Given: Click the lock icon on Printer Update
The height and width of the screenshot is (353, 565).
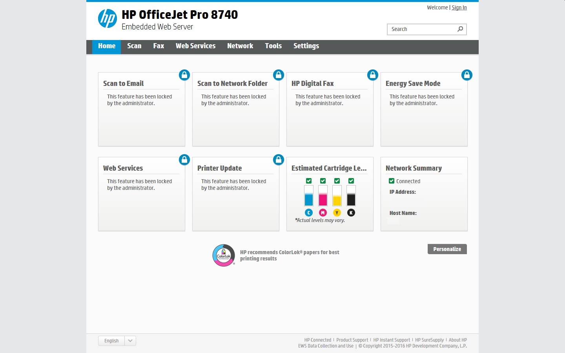Looking at the screenshot, I should [279, 160].
